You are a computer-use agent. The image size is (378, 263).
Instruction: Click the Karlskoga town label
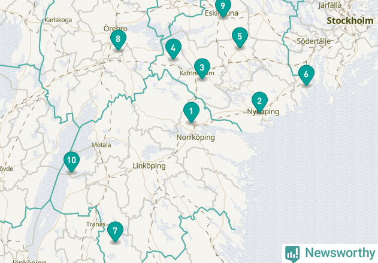tap(58, 20)
